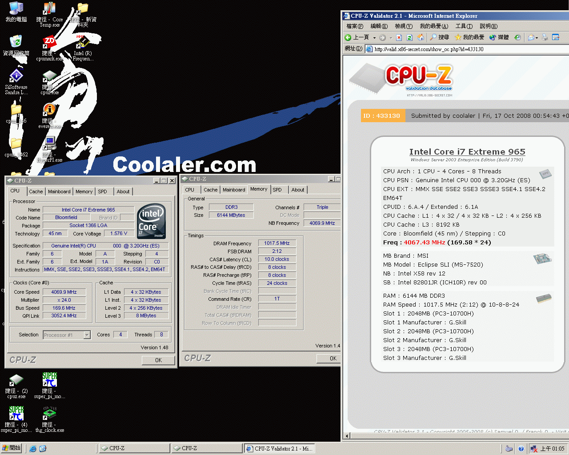Open the IE history pane

click(x=517, y=37)
